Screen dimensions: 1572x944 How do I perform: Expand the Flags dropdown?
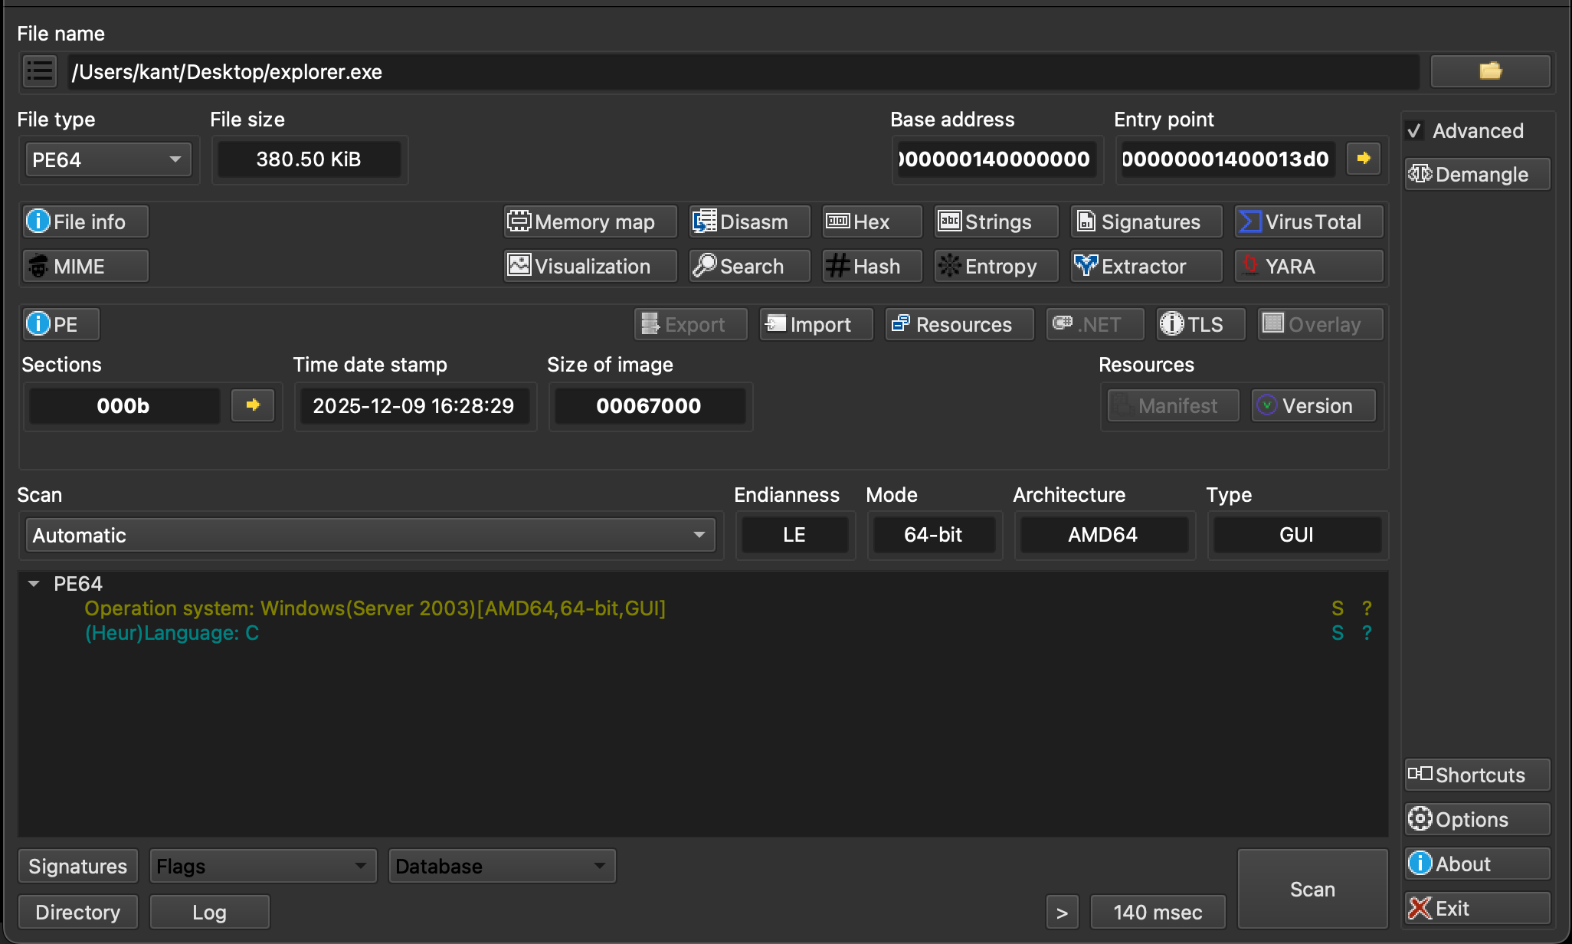coord(263,866)
